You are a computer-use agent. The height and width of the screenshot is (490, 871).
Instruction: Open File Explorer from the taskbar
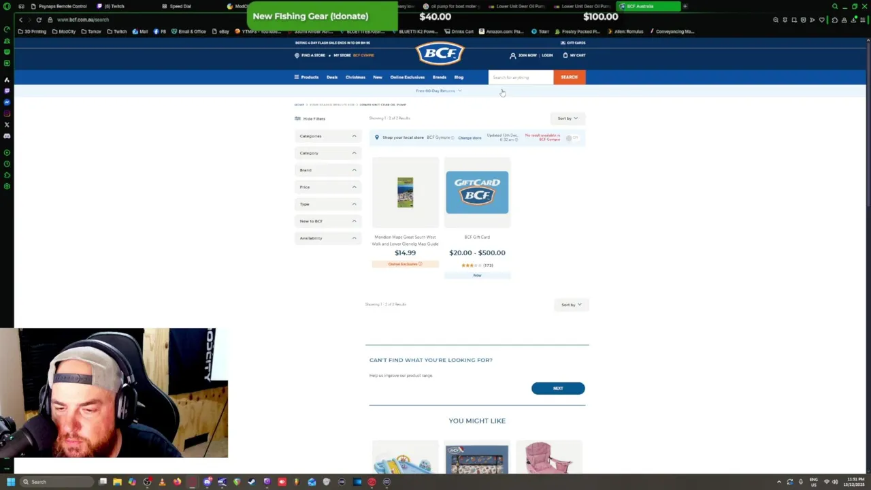coord(117,482)
